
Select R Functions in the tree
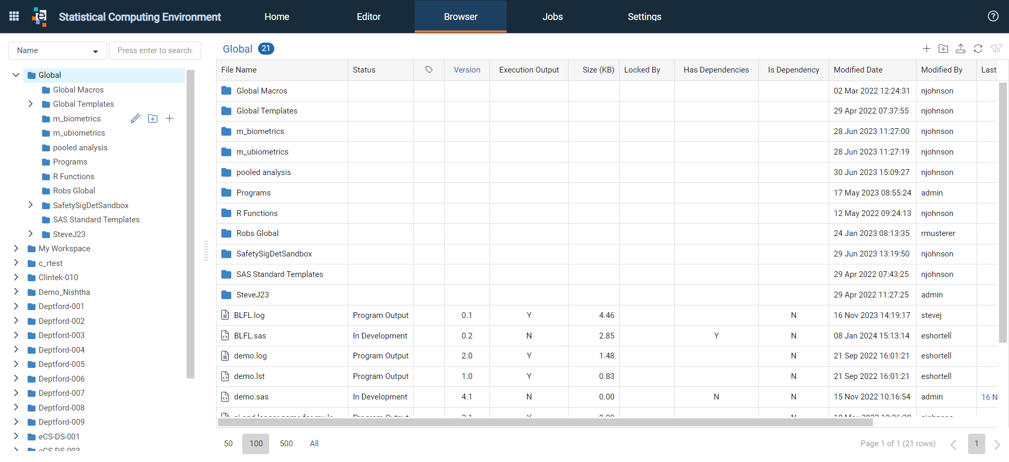(x=74, y=177)
